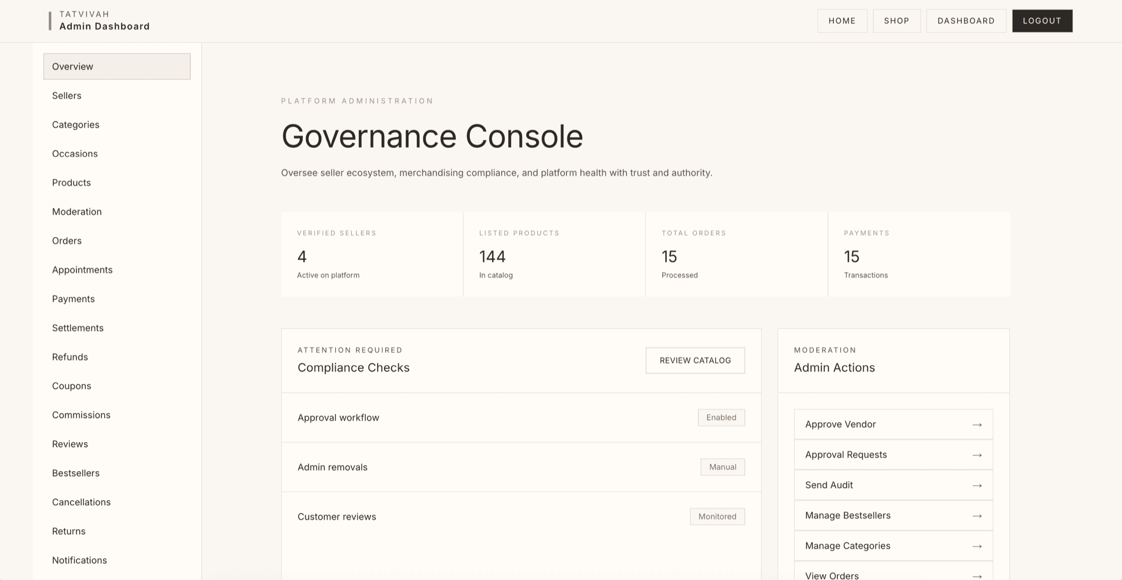Go to Reviews in sidebar

tap(117, 444)
